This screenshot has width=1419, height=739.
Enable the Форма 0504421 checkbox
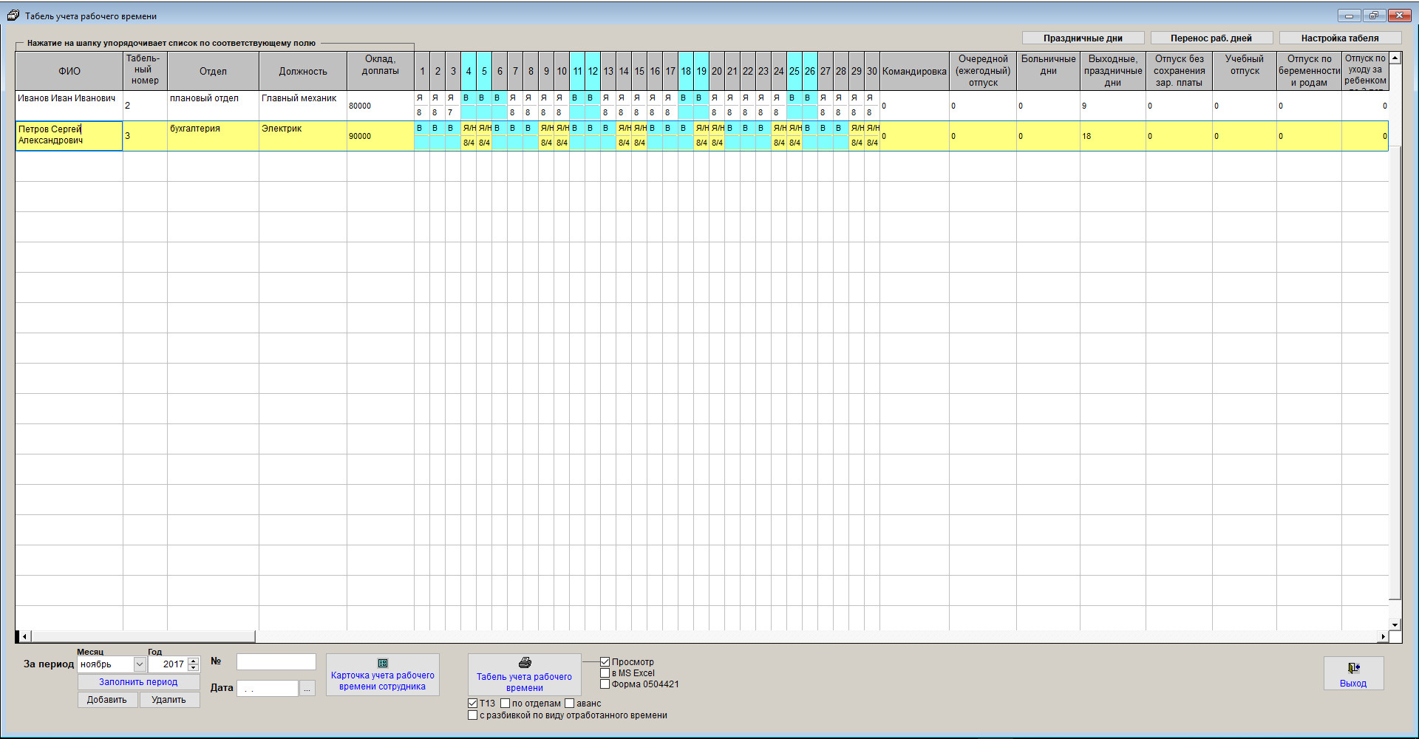605,684
